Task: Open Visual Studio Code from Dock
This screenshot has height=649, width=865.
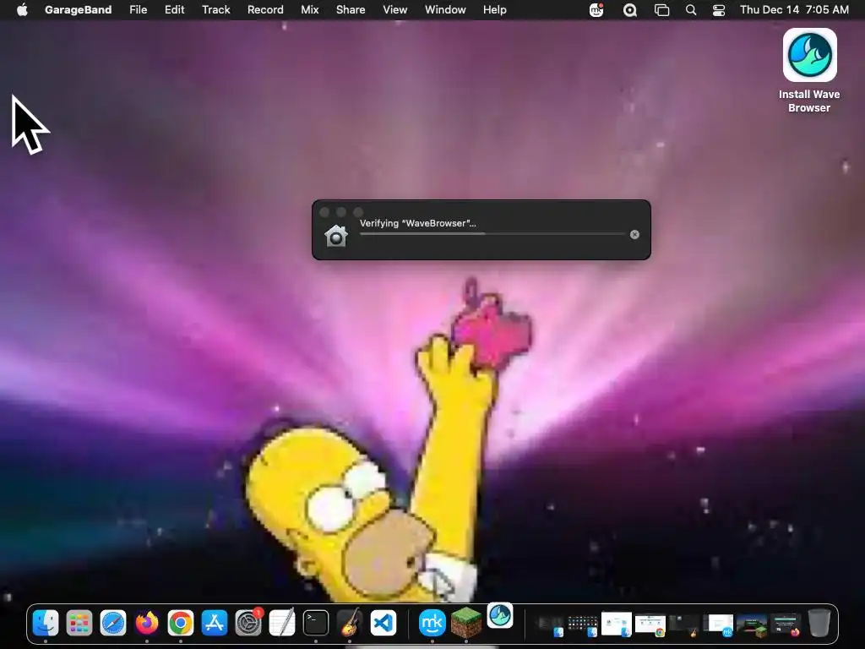Action: (x=384, y=623)
